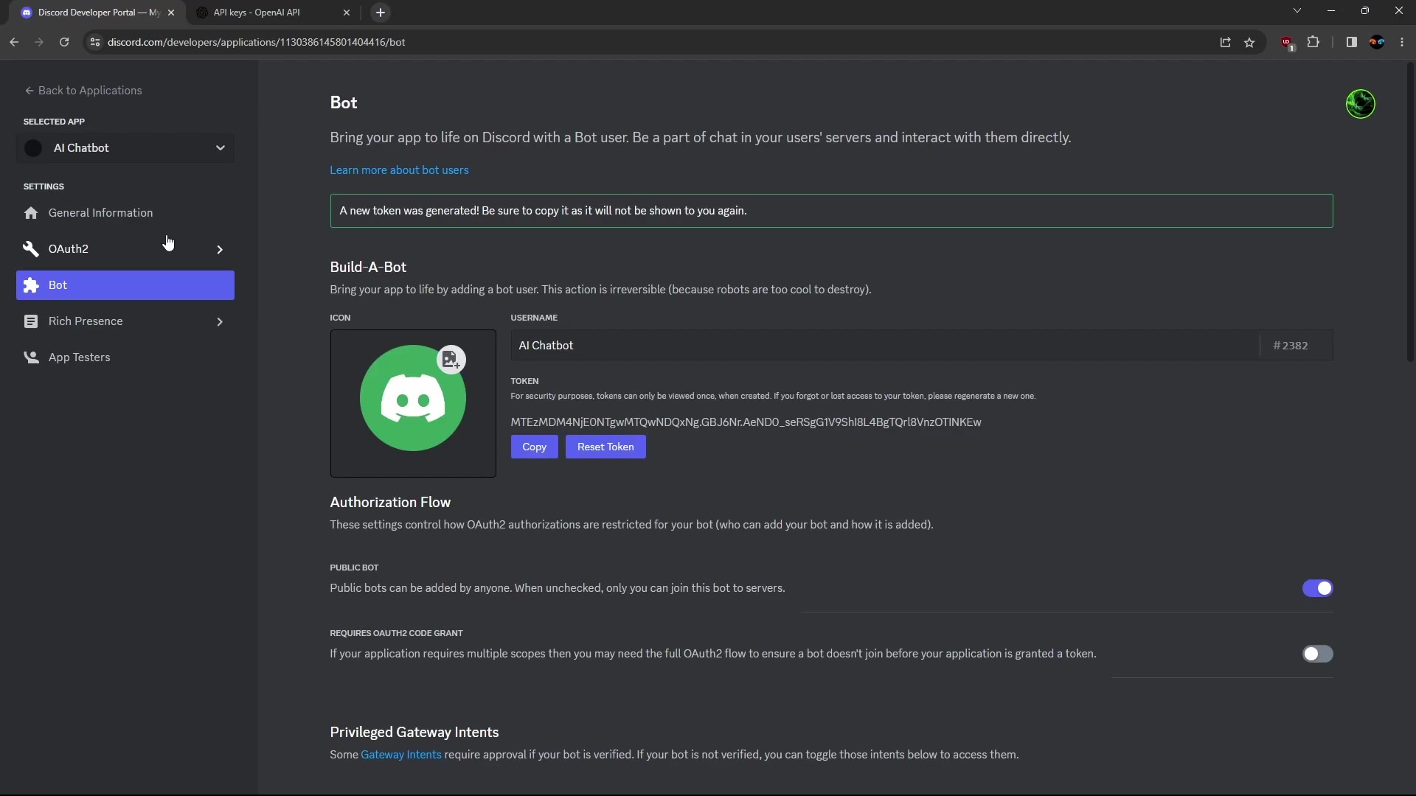Close the API keys OpenAI tab
Image resolution: width=1416 pixels, height=796 pixels.
click(347, 13)
